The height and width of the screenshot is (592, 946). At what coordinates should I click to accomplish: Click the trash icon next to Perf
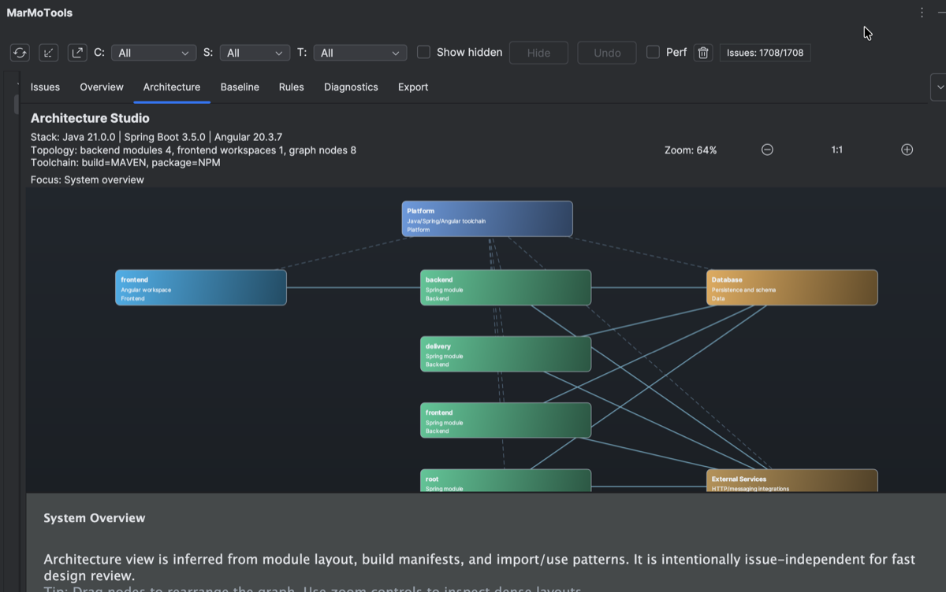tap(702, 53)
